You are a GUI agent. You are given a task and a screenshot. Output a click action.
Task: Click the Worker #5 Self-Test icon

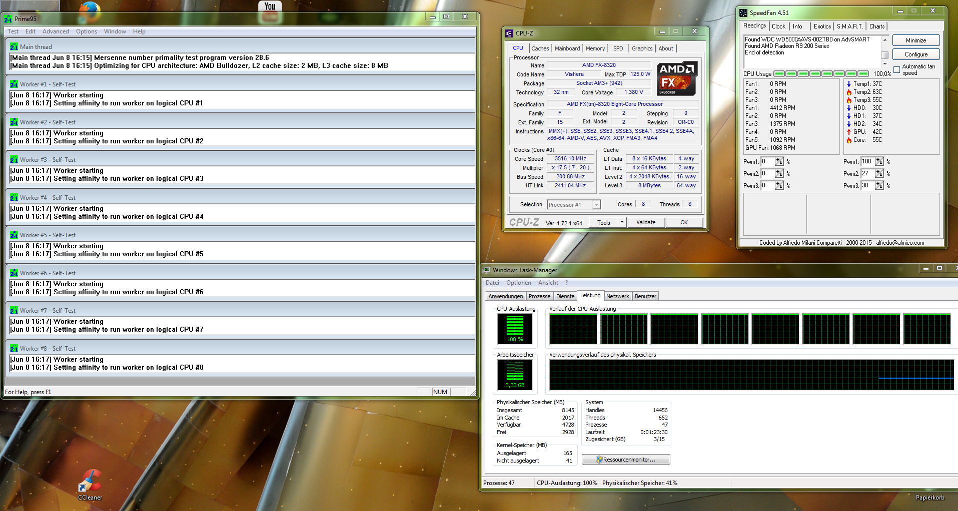14,235
